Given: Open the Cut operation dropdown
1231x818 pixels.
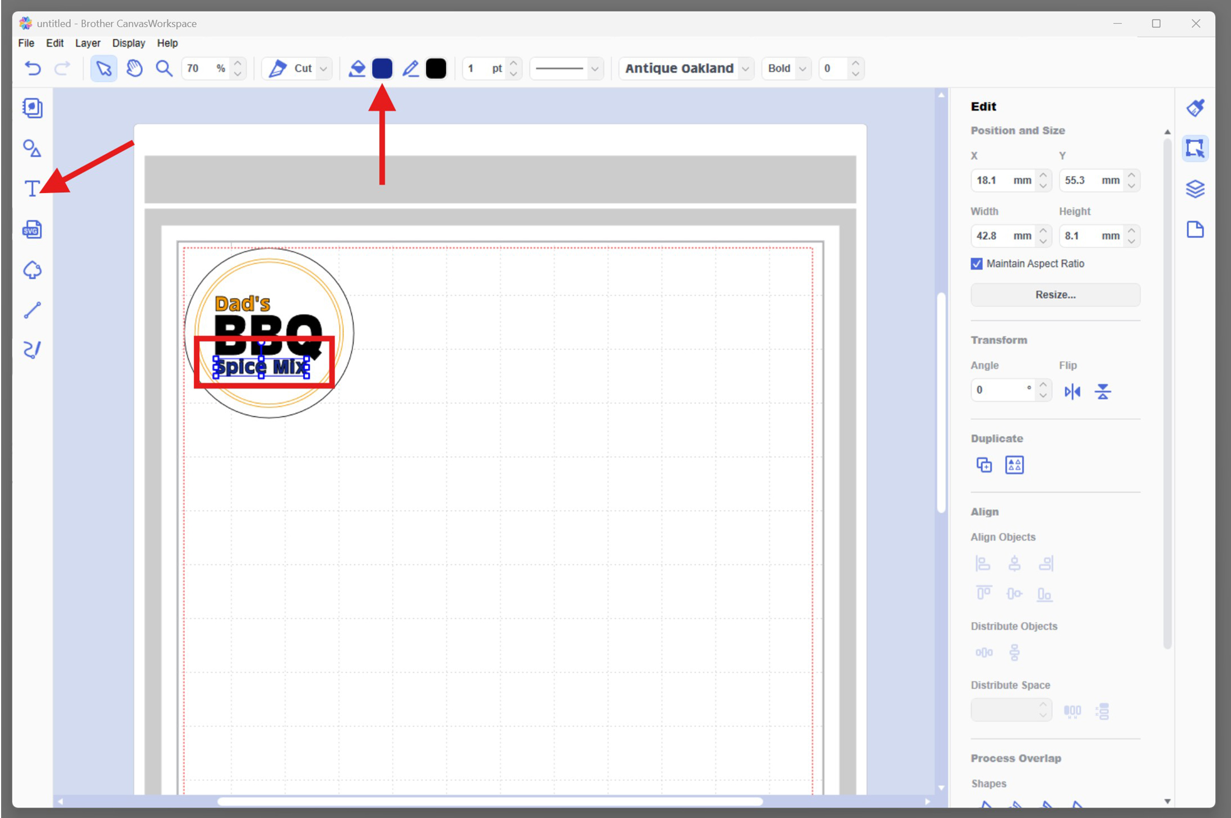Looking at the screenshot, I should pos(323,68).
